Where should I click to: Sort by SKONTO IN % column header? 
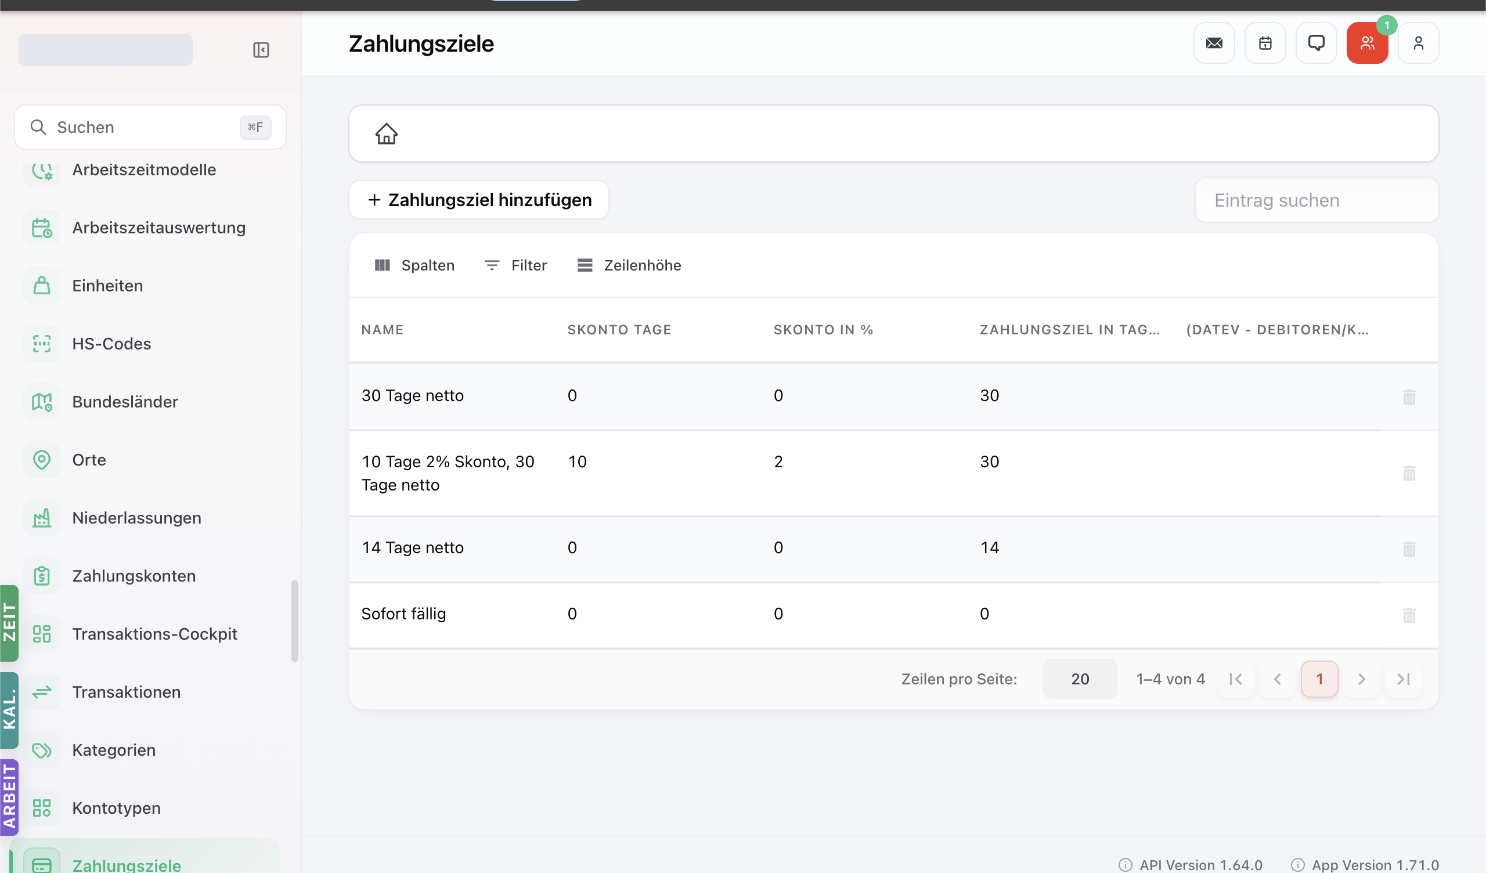[x=823, y=330]
